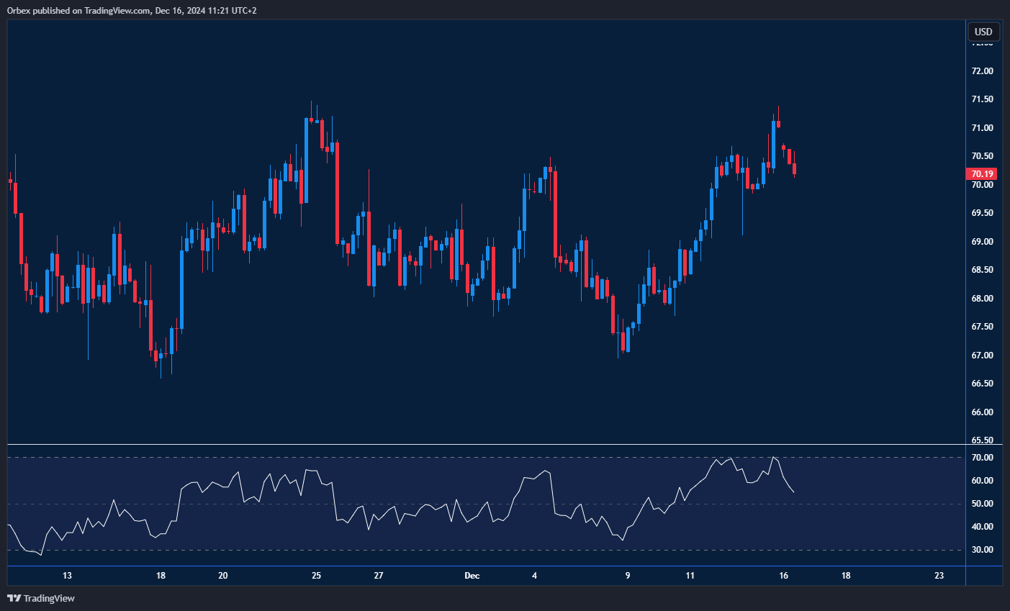Select the 66.00 price level on axis
This screenshot has width=1010, height=611.
coord(982,412)
